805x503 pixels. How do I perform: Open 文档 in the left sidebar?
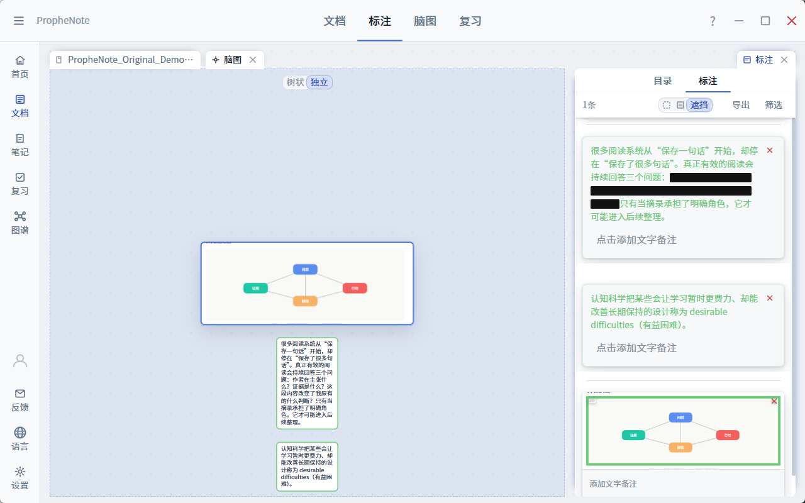20,106
